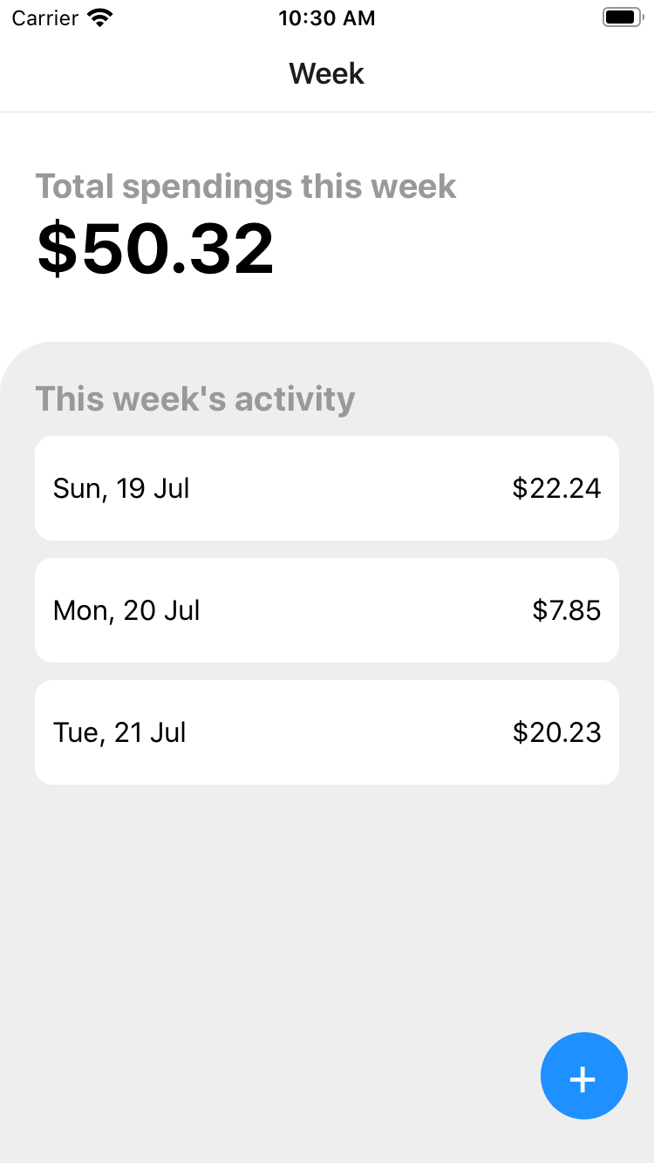654x1163 pixels.
Task: Open the Tue, 21 Jul entry
Action: pyautogui.click(x=327, y=732)
